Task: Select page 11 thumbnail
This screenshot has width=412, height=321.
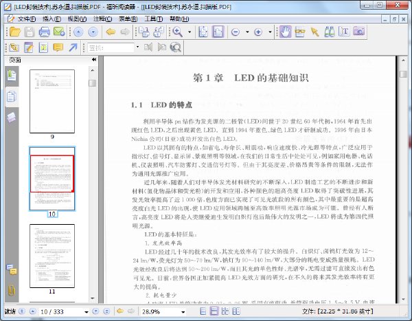Action: (52, 256)
